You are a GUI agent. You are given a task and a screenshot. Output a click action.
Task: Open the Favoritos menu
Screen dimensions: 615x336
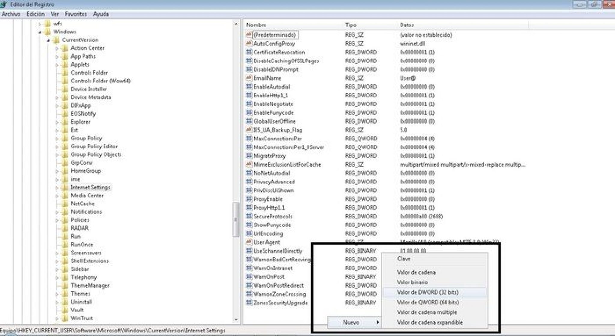pos(76,14)
